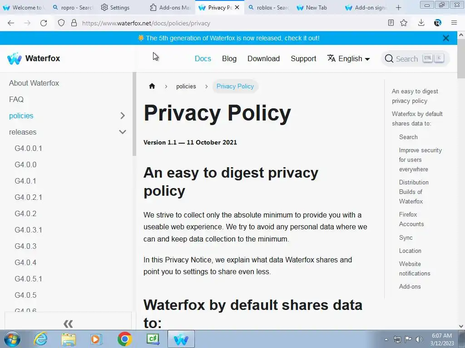The image size is (465, 348).
Task: Open the C# application on taskbar
Action: [x=153, y=339]
